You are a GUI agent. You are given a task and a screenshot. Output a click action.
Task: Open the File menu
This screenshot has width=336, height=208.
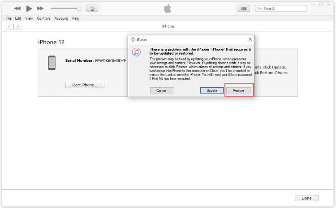[x=9, y=18]
